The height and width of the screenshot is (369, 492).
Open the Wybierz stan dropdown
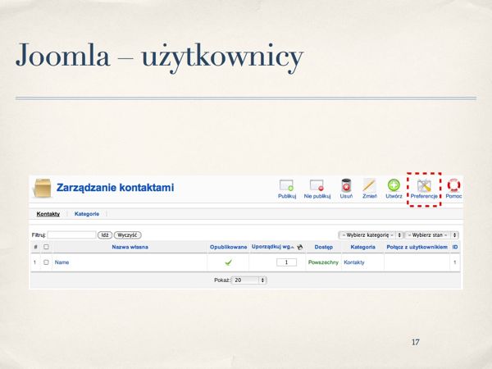click(431, 235)
